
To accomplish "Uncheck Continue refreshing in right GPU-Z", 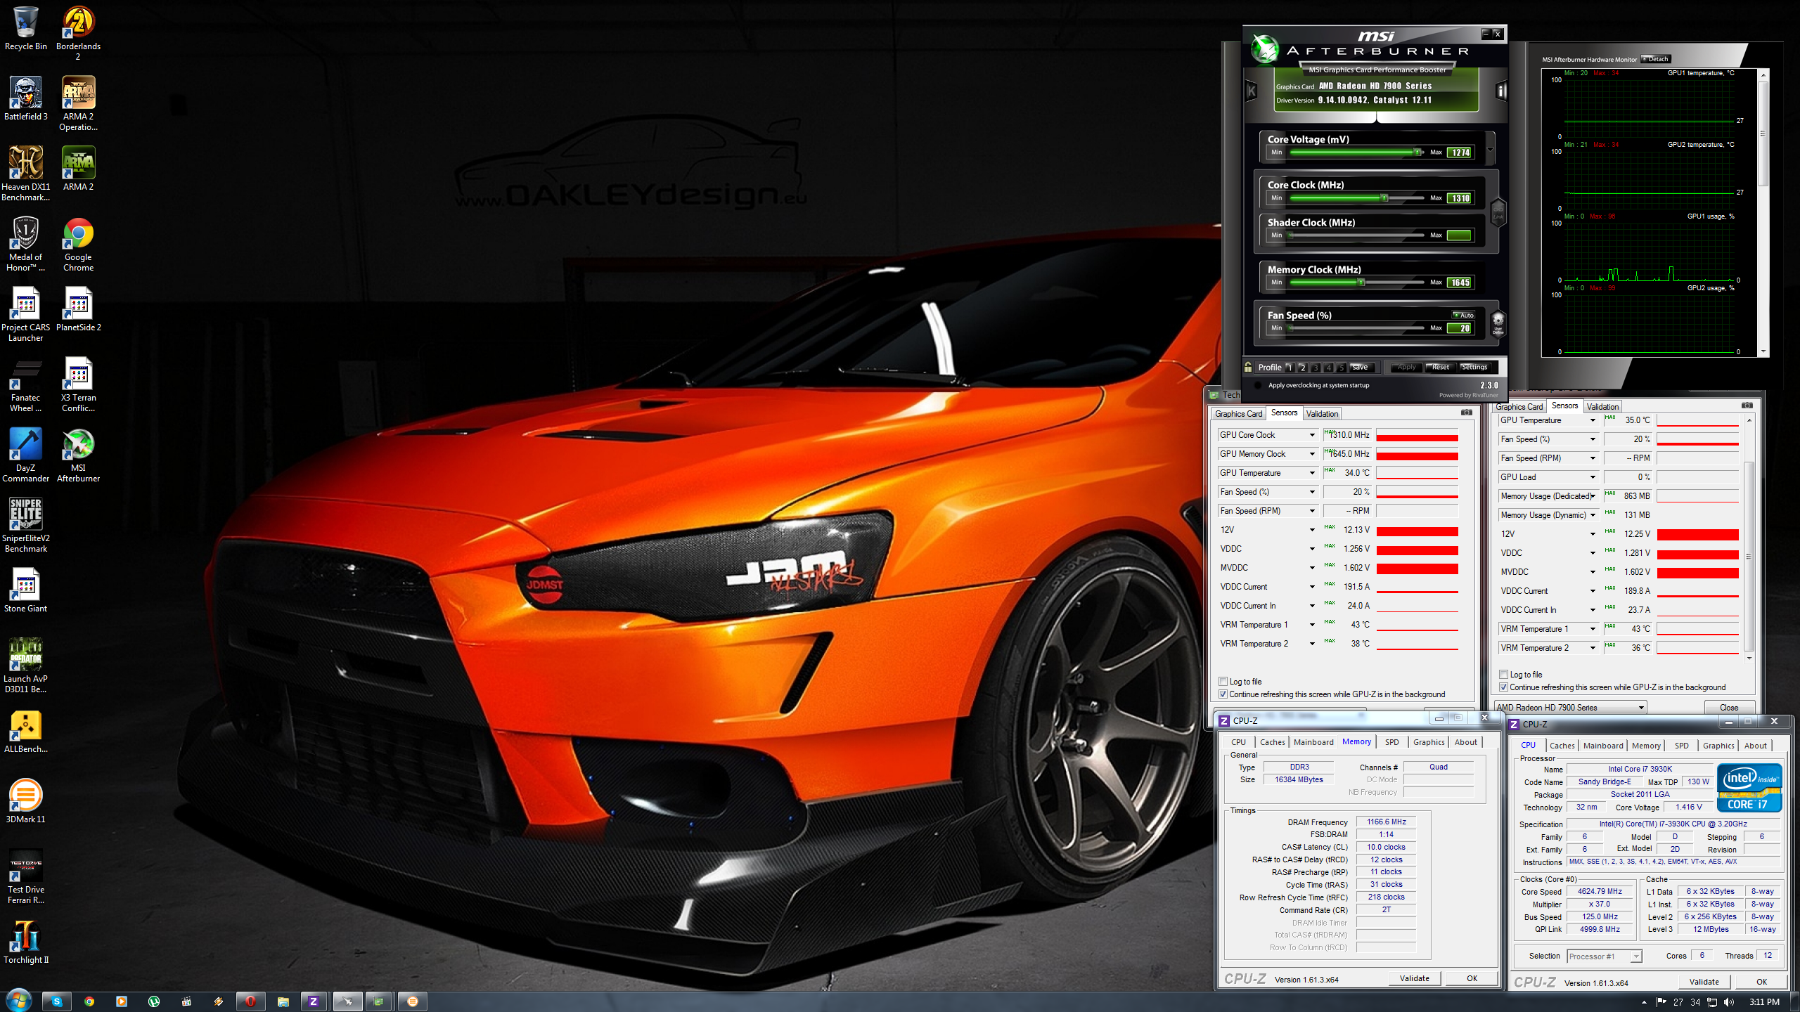I will (x=1504, y=687).
